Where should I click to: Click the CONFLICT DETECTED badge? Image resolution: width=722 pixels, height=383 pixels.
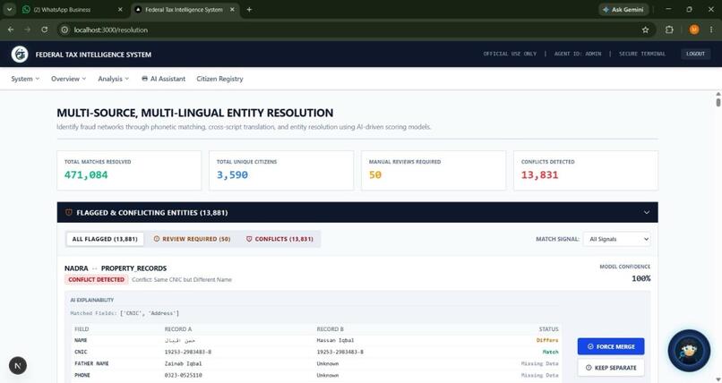[96, 279]
